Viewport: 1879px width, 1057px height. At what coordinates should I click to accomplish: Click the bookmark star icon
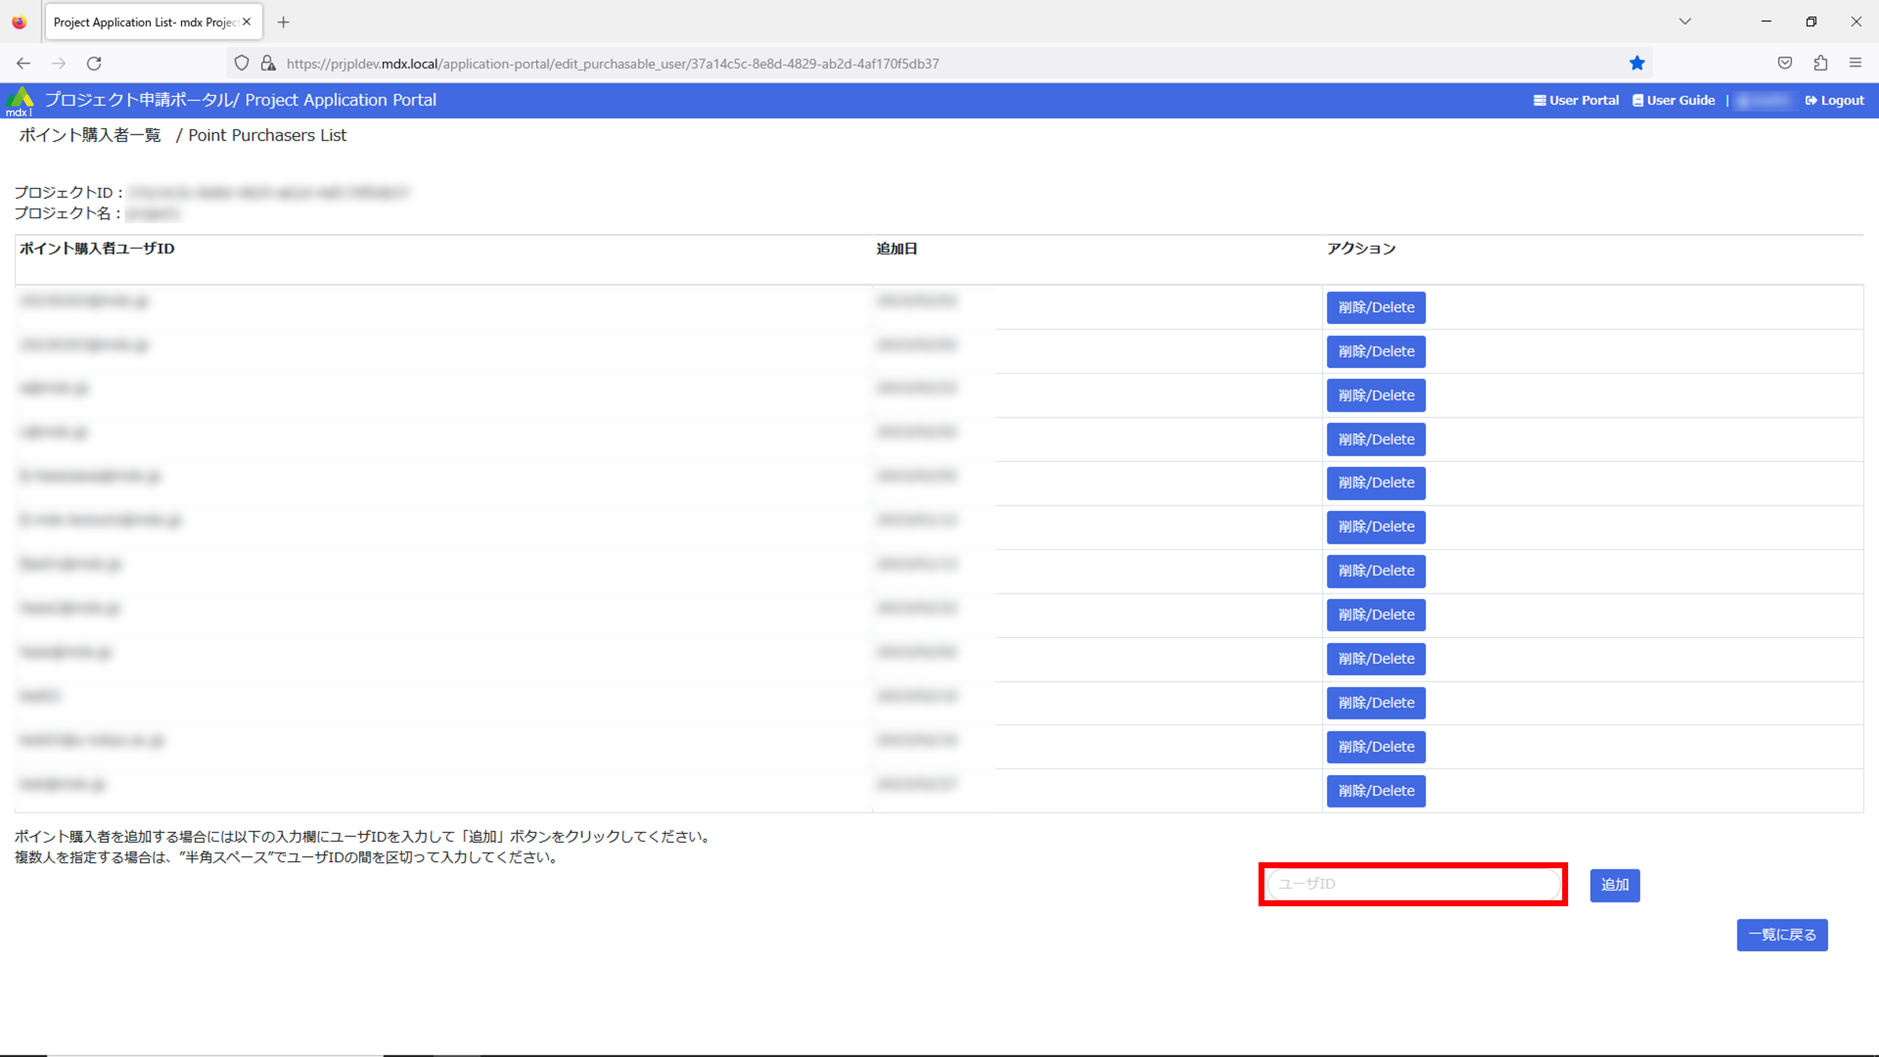point(1637,64)
